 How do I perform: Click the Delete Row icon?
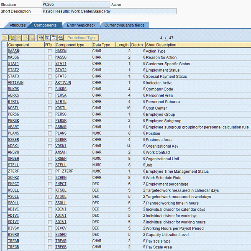click(32, 38)
